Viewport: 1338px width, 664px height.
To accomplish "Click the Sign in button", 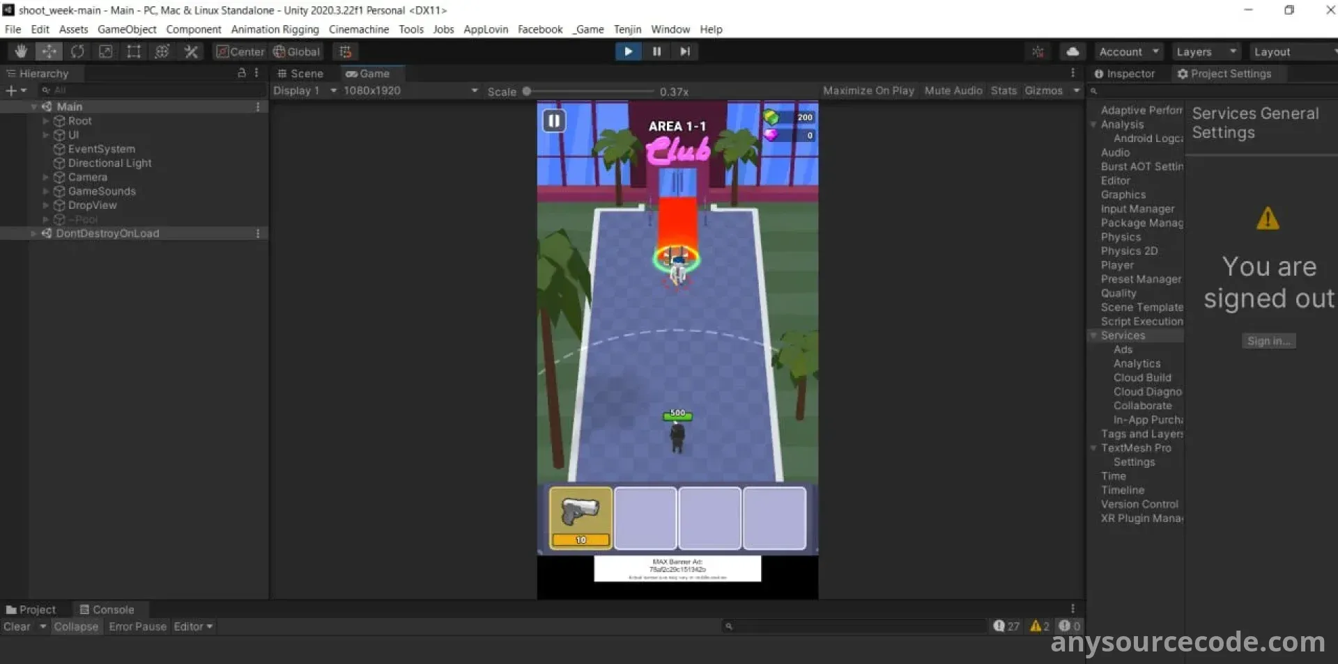I will coord(1268,341).
